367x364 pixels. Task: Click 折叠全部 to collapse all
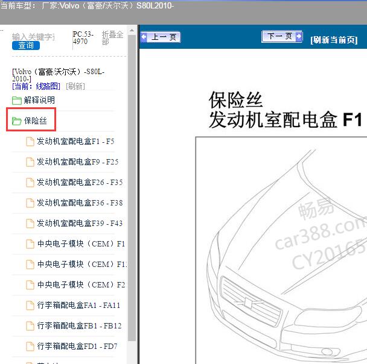113,38
